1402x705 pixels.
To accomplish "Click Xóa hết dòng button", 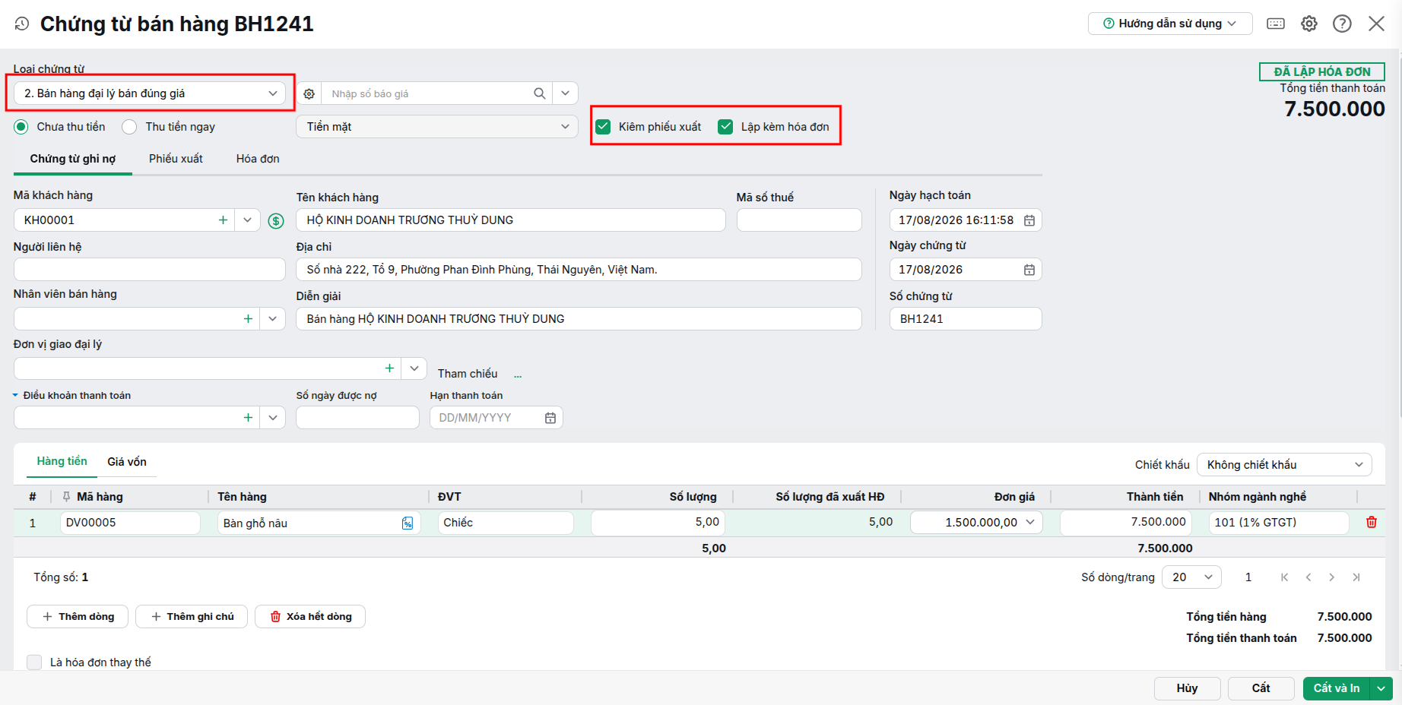I will pos(310,617).
